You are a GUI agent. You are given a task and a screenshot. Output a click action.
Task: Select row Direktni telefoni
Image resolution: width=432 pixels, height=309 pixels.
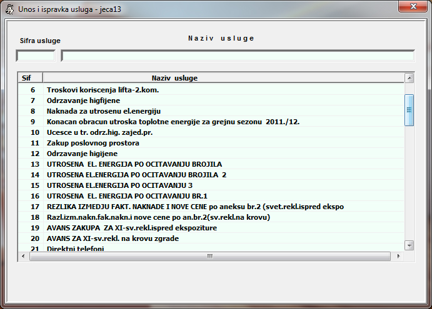[x=211, y=248]
